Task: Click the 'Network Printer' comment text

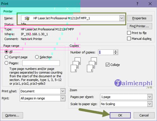Action: click(x=31, y=39)
